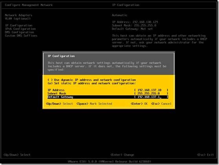The image size is (219, 165).
Task: Open Custom DNS Suffixes menu entry
Action: 21,35
